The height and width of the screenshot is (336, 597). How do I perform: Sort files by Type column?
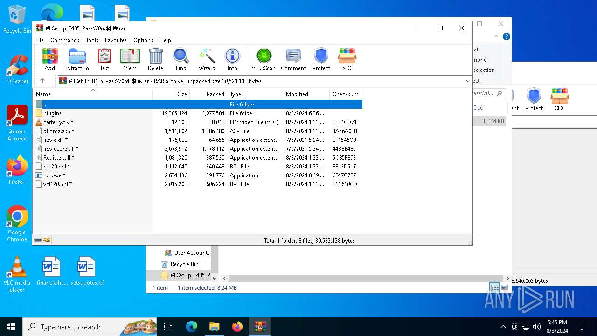point(255,94)
